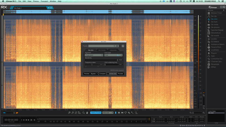Open the Process menu
226x127 pixels.
pyautogui.click(x=36, y=1)
